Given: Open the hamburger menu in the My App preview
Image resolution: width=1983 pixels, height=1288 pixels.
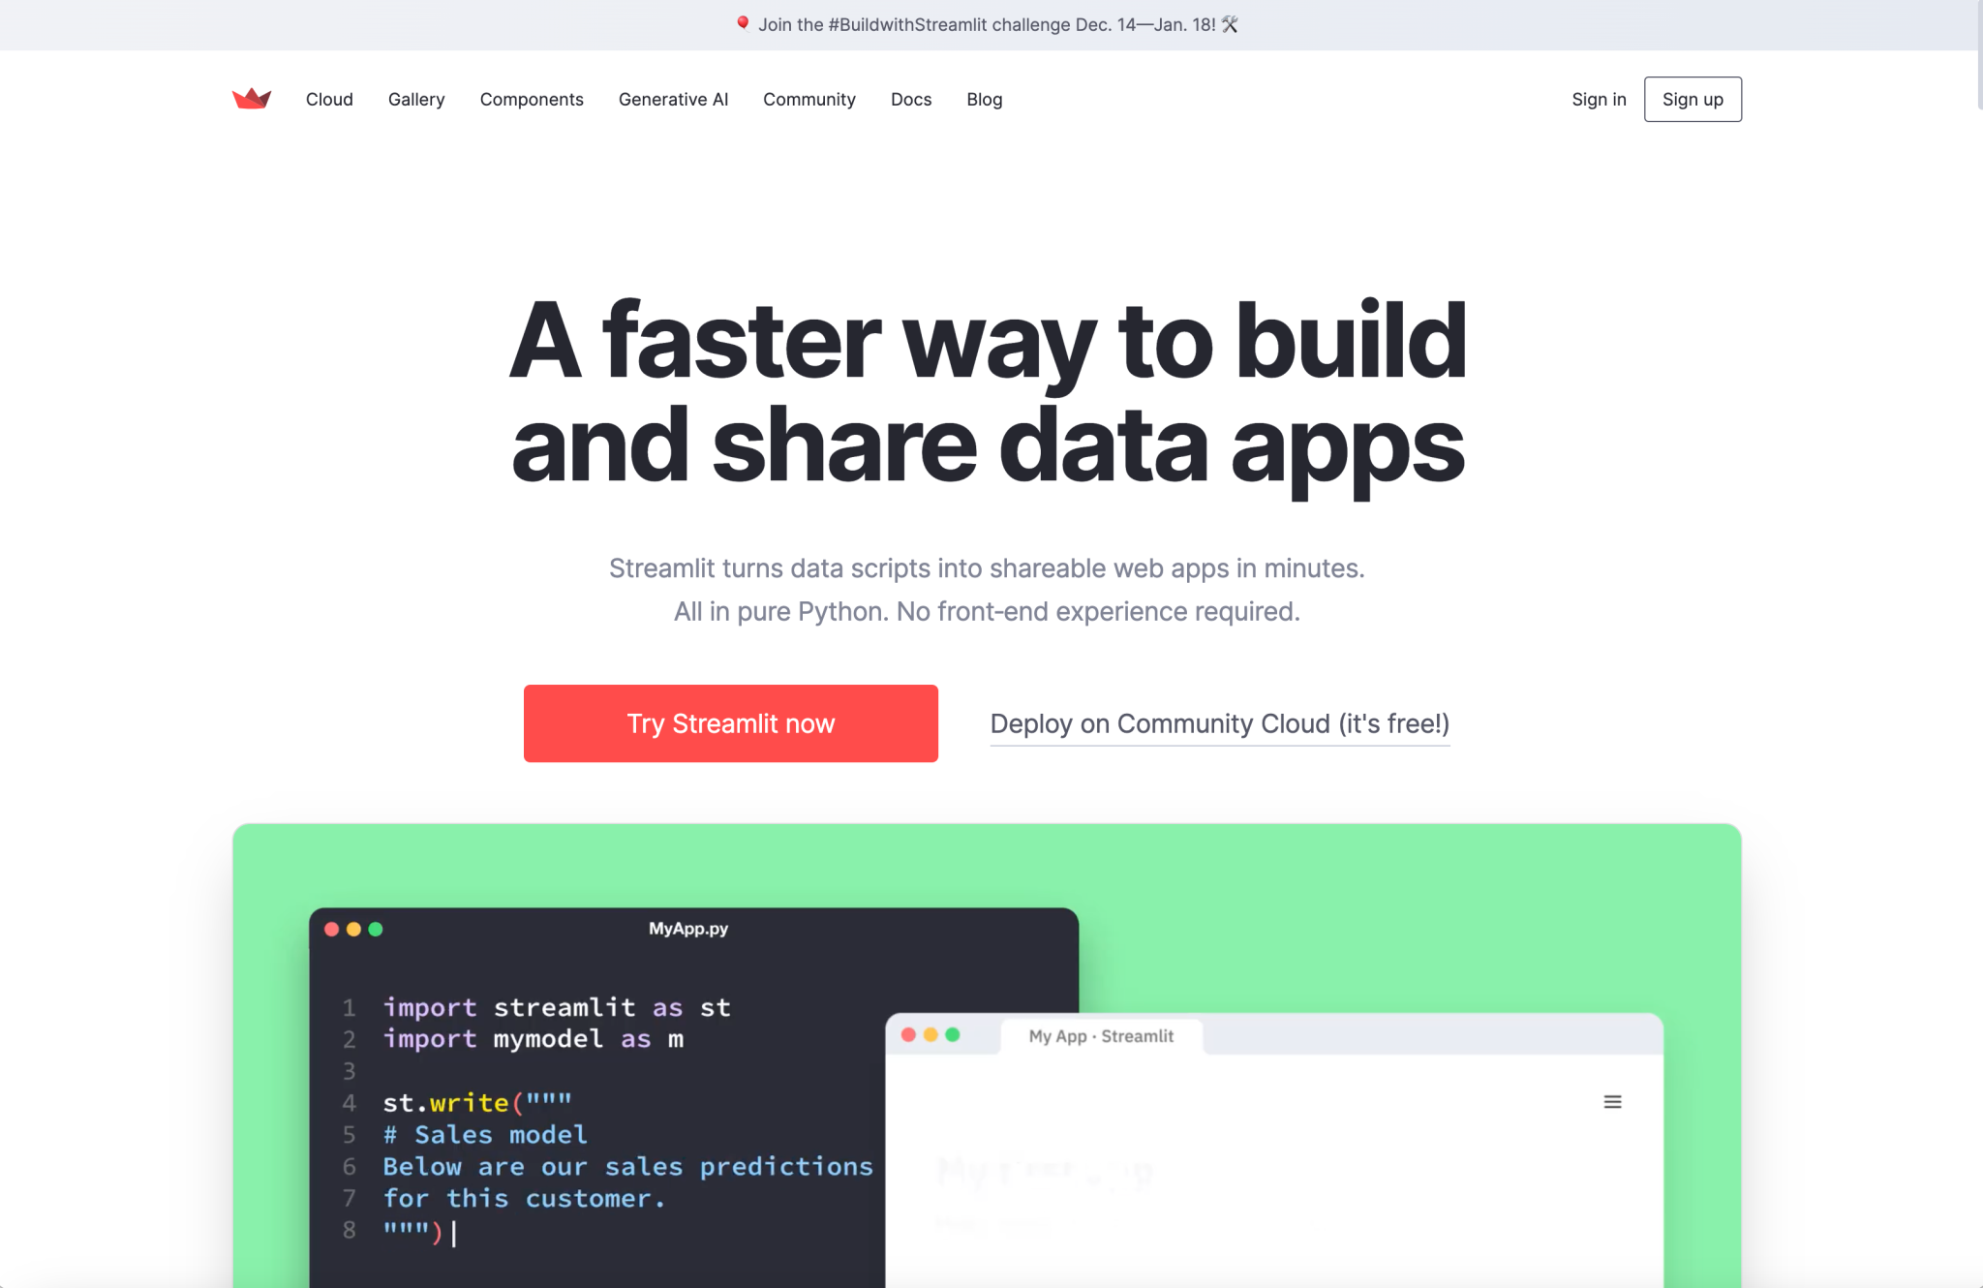Looking at the screenshot, I should click(x=1610, y=1101).
